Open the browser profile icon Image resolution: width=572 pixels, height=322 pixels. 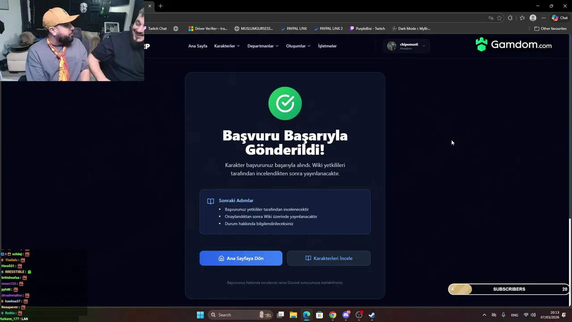pyautogui.click(x=533, y=18)
